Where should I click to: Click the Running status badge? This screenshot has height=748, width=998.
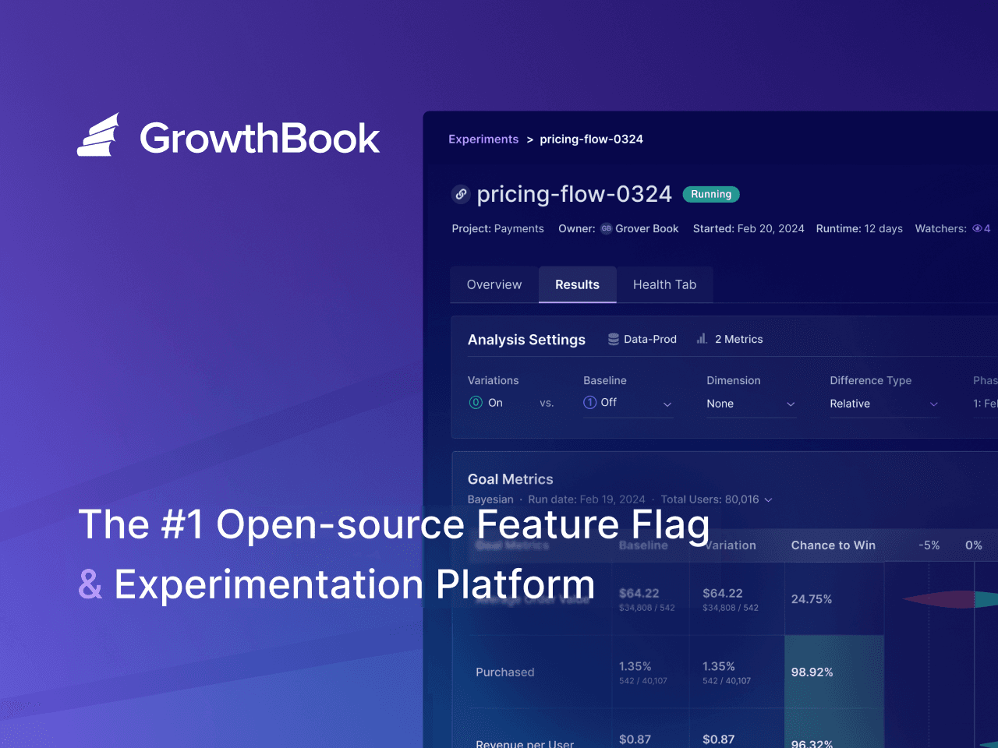point(711,194)
